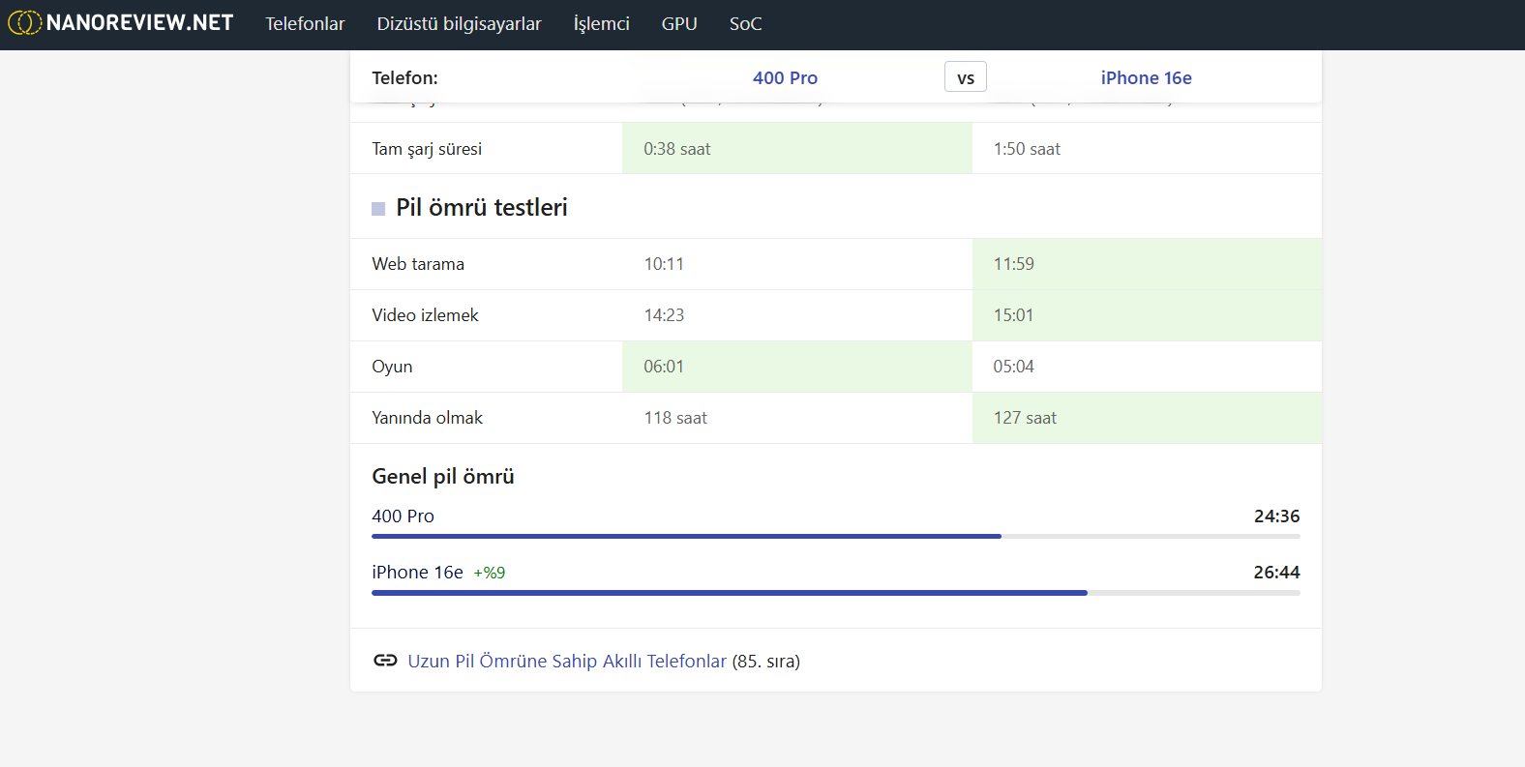Open Uzun Pil Ömrüne Sahip Akıllı Telefonlar link
This screenshot has width=1525, height=767.
tap(567, 662)
